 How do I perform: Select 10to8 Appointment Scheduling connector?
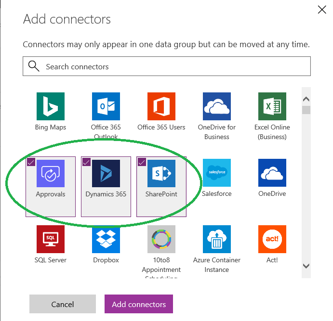point(161,239)
